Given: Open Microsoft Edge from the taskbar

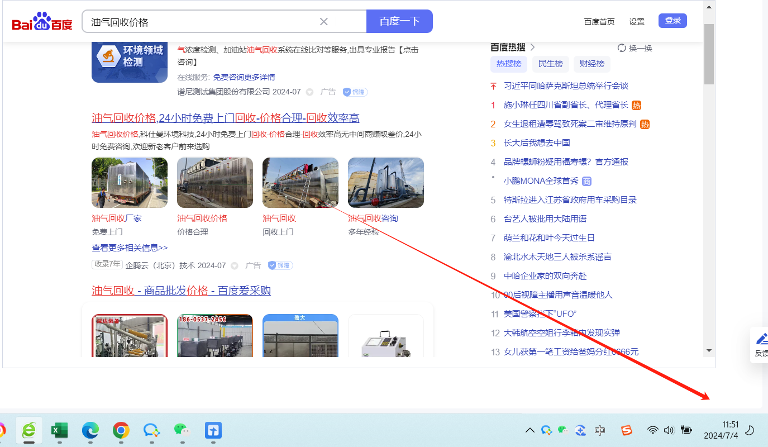Looking at the screenshot, I should point(90,430).
